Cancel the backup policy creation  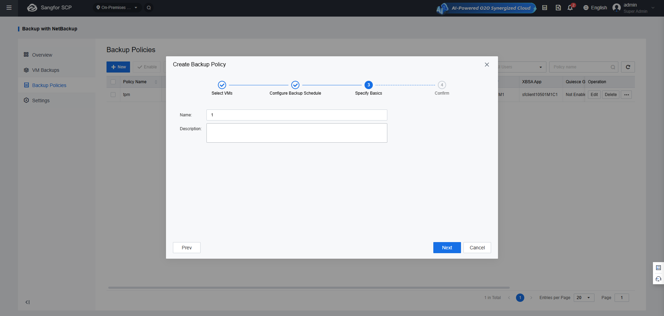point(477,248)
